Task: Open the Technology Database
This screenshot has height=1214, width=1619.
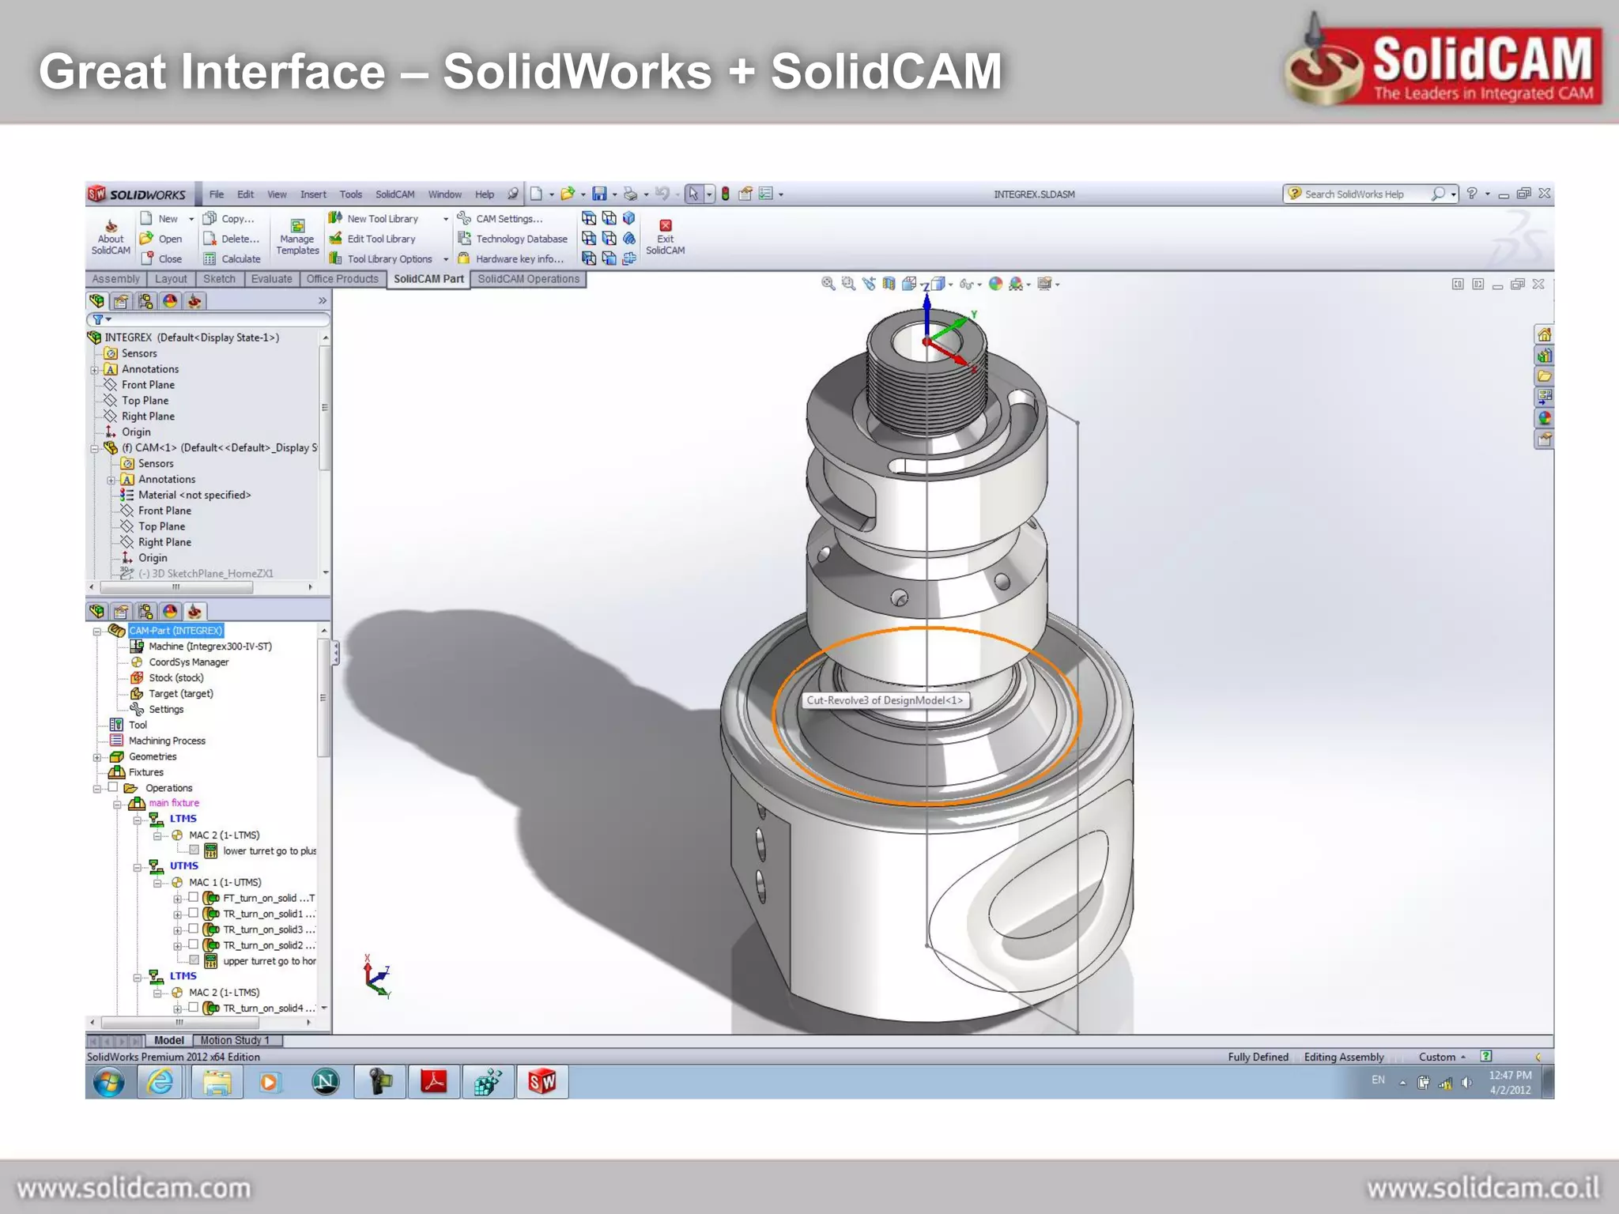Action: (512, 239)
